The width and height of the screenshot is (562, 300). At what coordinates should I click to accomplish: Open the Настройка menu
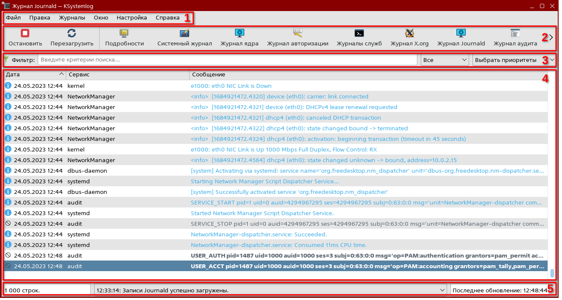coord(131,18)
